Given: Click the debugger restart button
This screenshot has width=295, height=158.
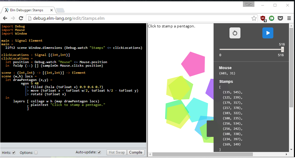Looking at the screenshot, I should click(x=235, y=33).
